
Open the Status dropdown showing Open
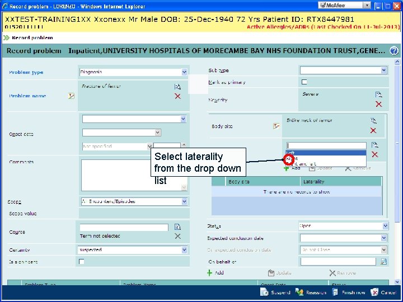[385, 226]
